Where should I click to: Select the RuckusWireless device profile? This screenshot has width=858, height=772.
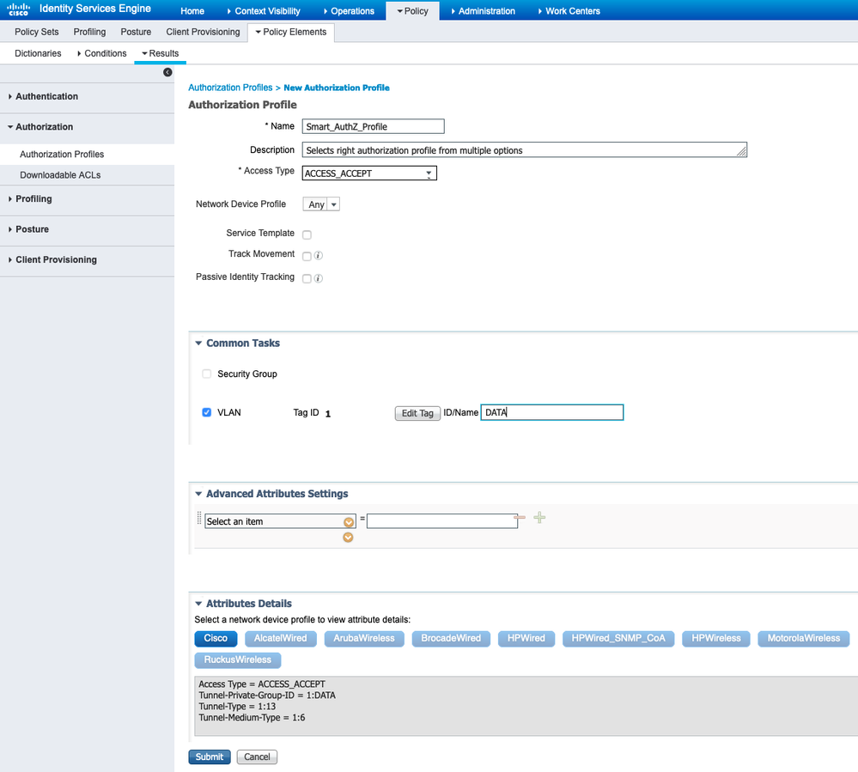tap(238, 660)
